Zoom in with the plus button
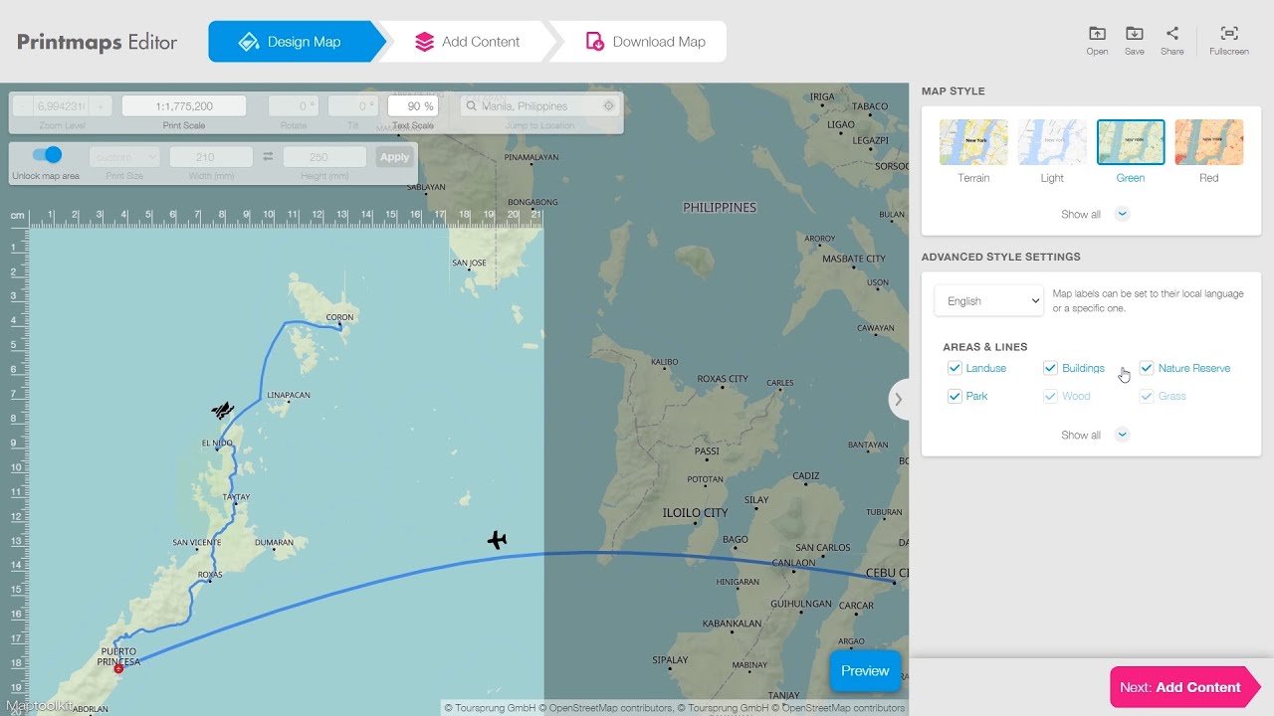1274x716 pixels. point(101,106)
